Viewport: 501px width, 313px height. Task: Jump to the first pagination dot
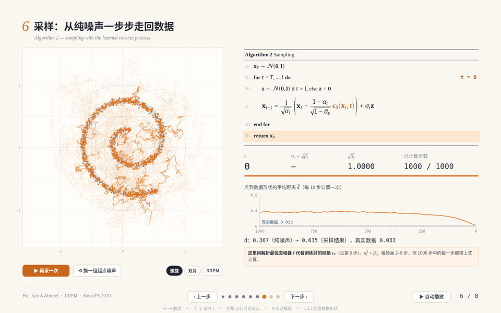coord(223,297)
